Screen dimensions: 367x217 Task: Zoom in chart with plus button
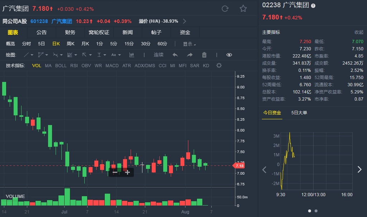point(127,172)
